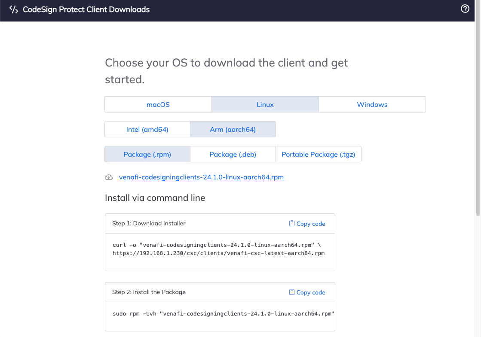Switch to the Windows tab
The image size is (481, 337).
372,104
